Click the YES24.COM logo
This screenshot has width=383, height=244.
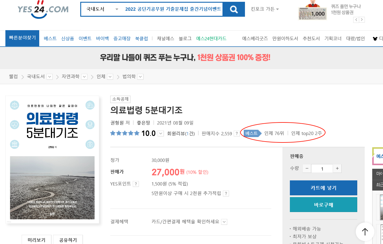(x=43, y=10)
